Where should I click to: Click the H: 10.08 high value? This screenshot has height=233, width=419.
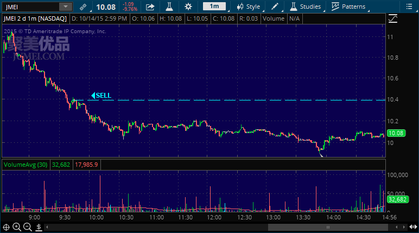tap(170, 18)
